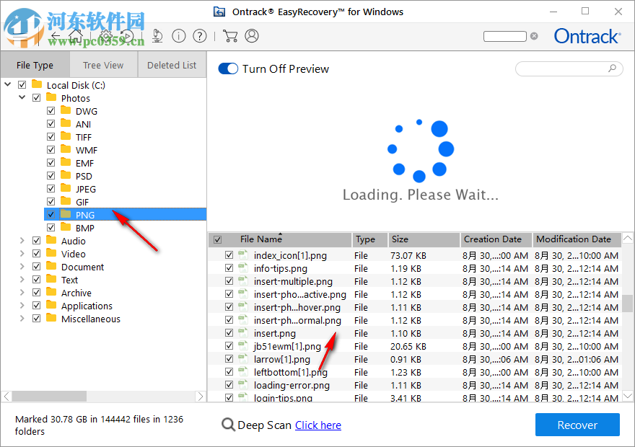Uncheck the Local Disk (C:) checkbox
This screenshot has width=635, height=447.
pyautogui.click(x=22, y=84)
